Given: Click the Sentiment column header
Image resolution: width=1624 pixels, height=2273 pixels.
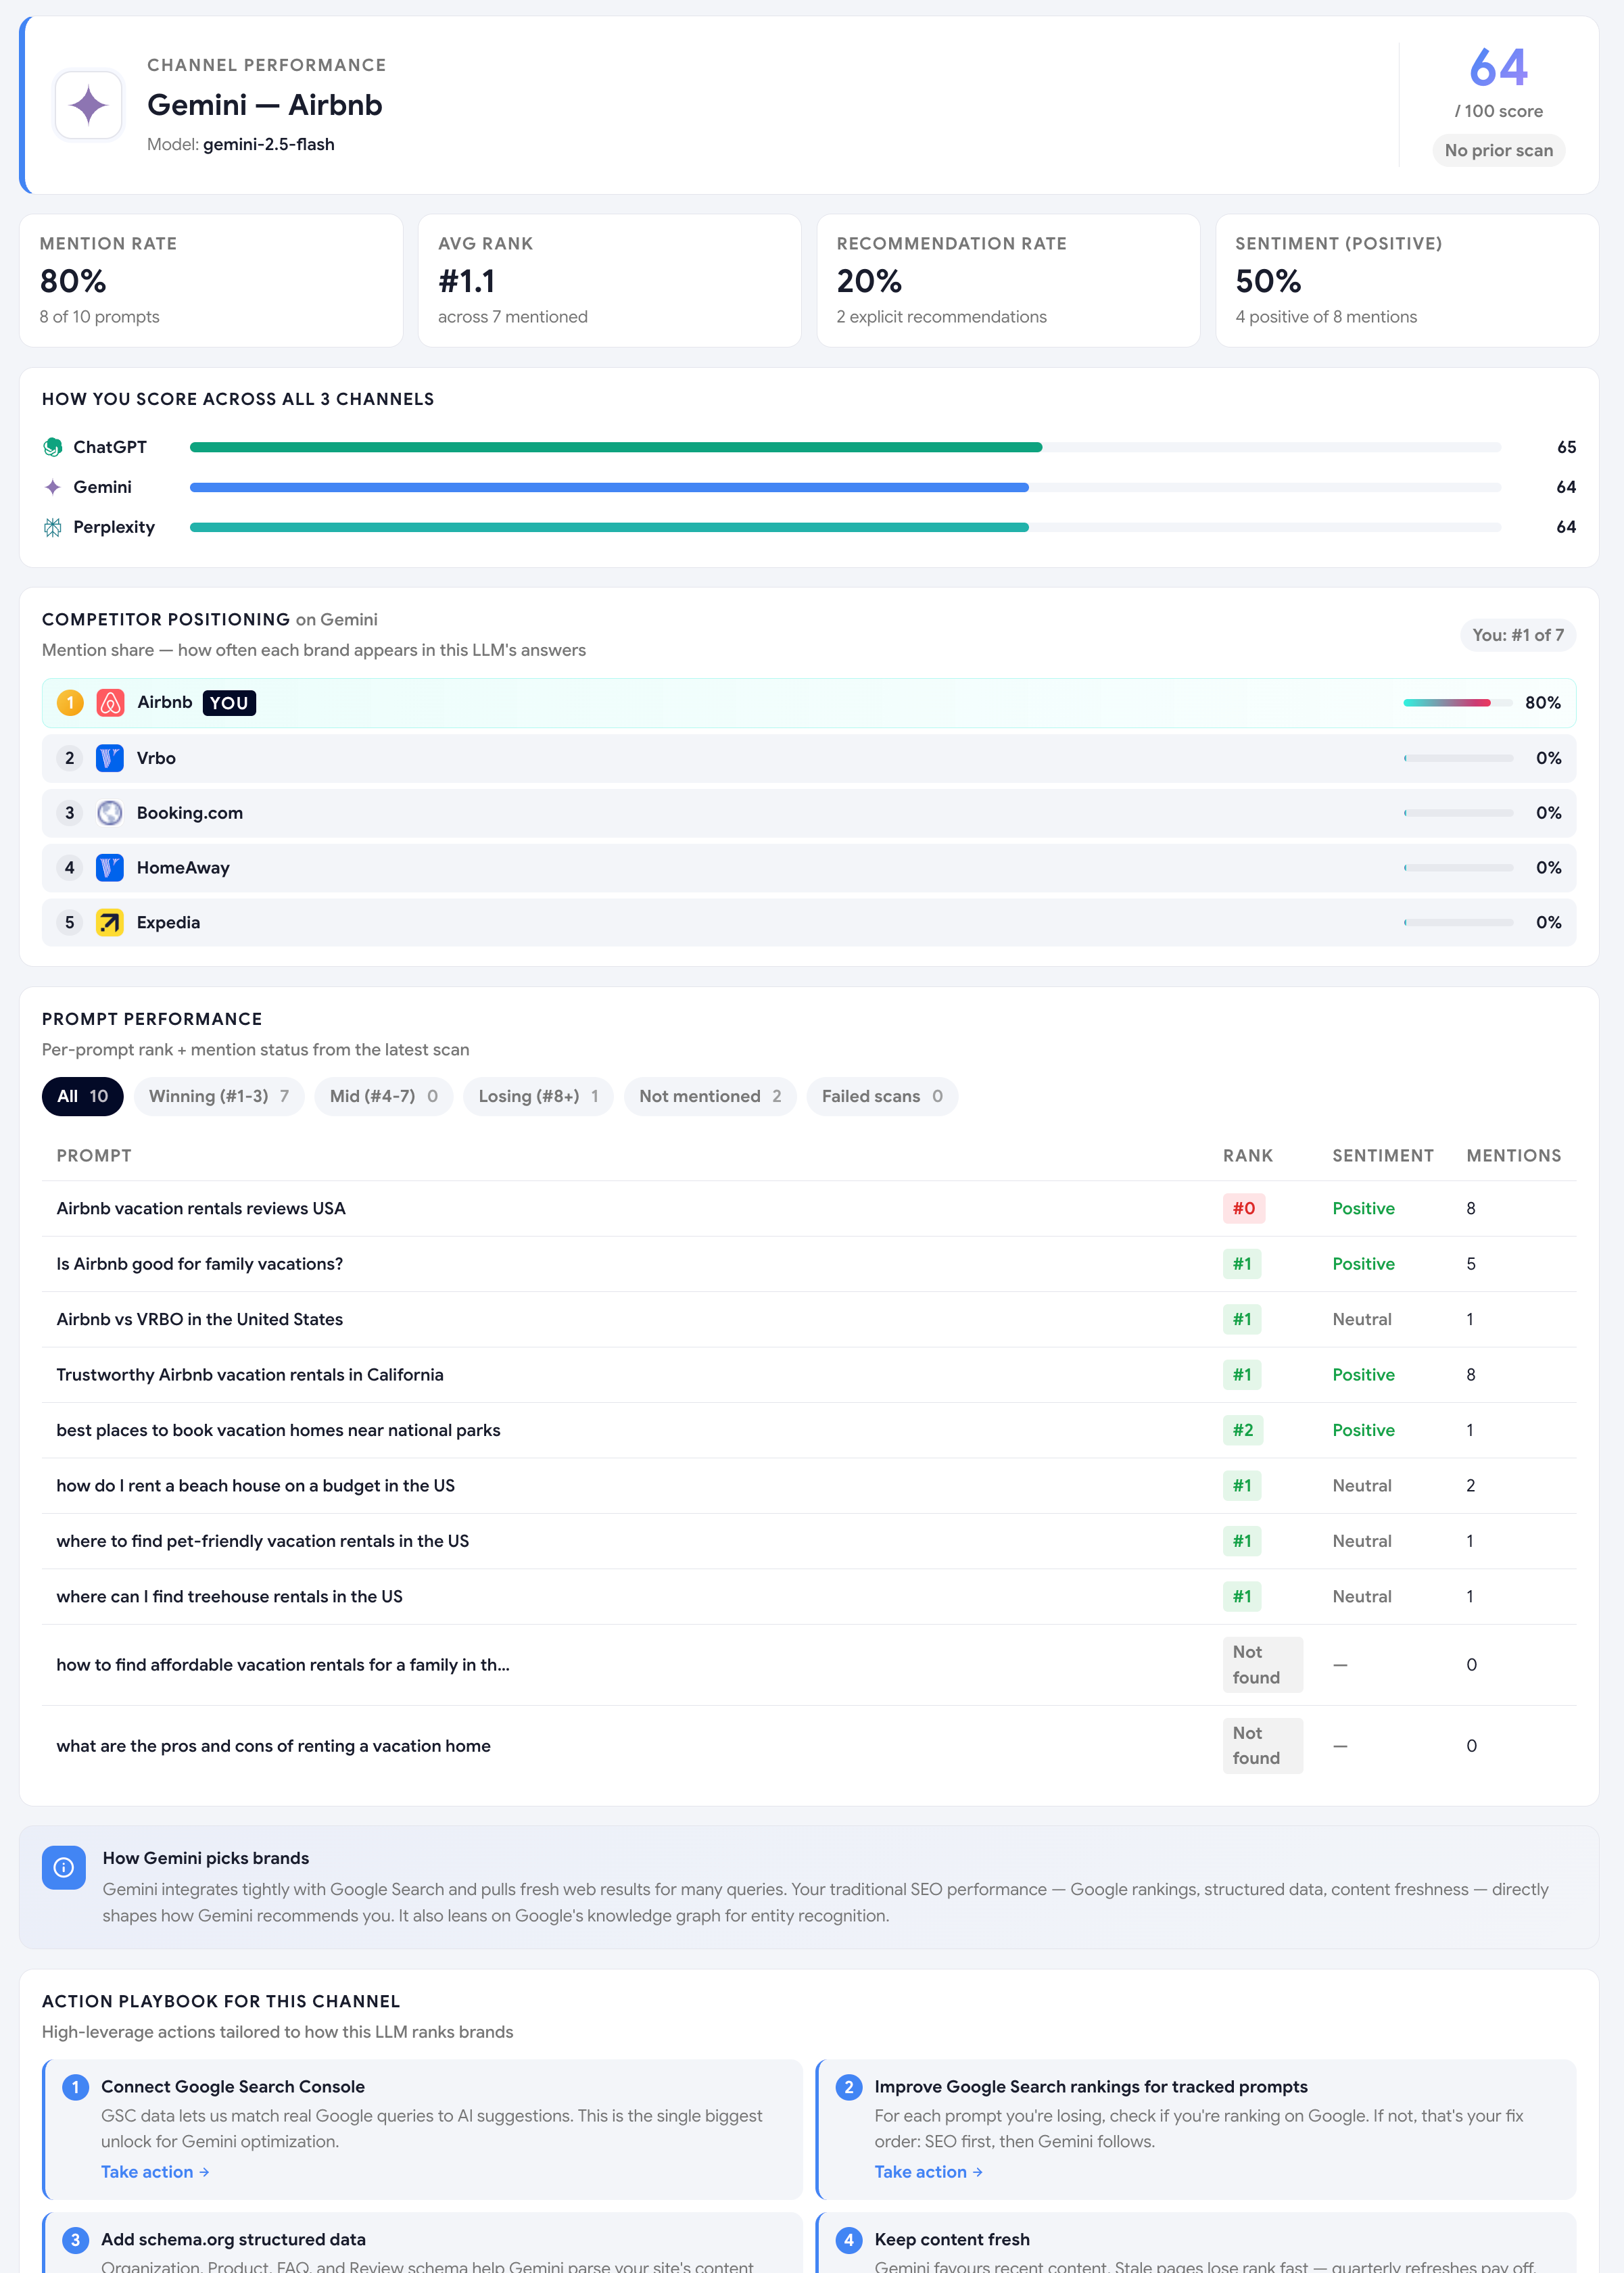Looking at the screenshot, I should [x=1383, y=1155].
